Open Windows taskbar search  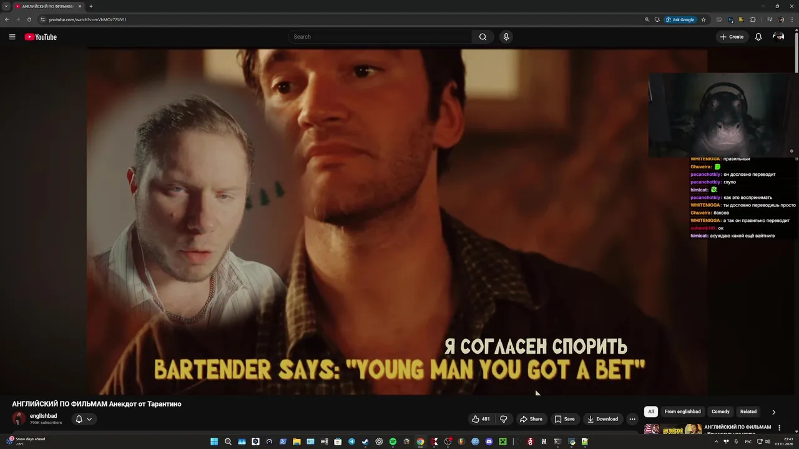[228, 442]
